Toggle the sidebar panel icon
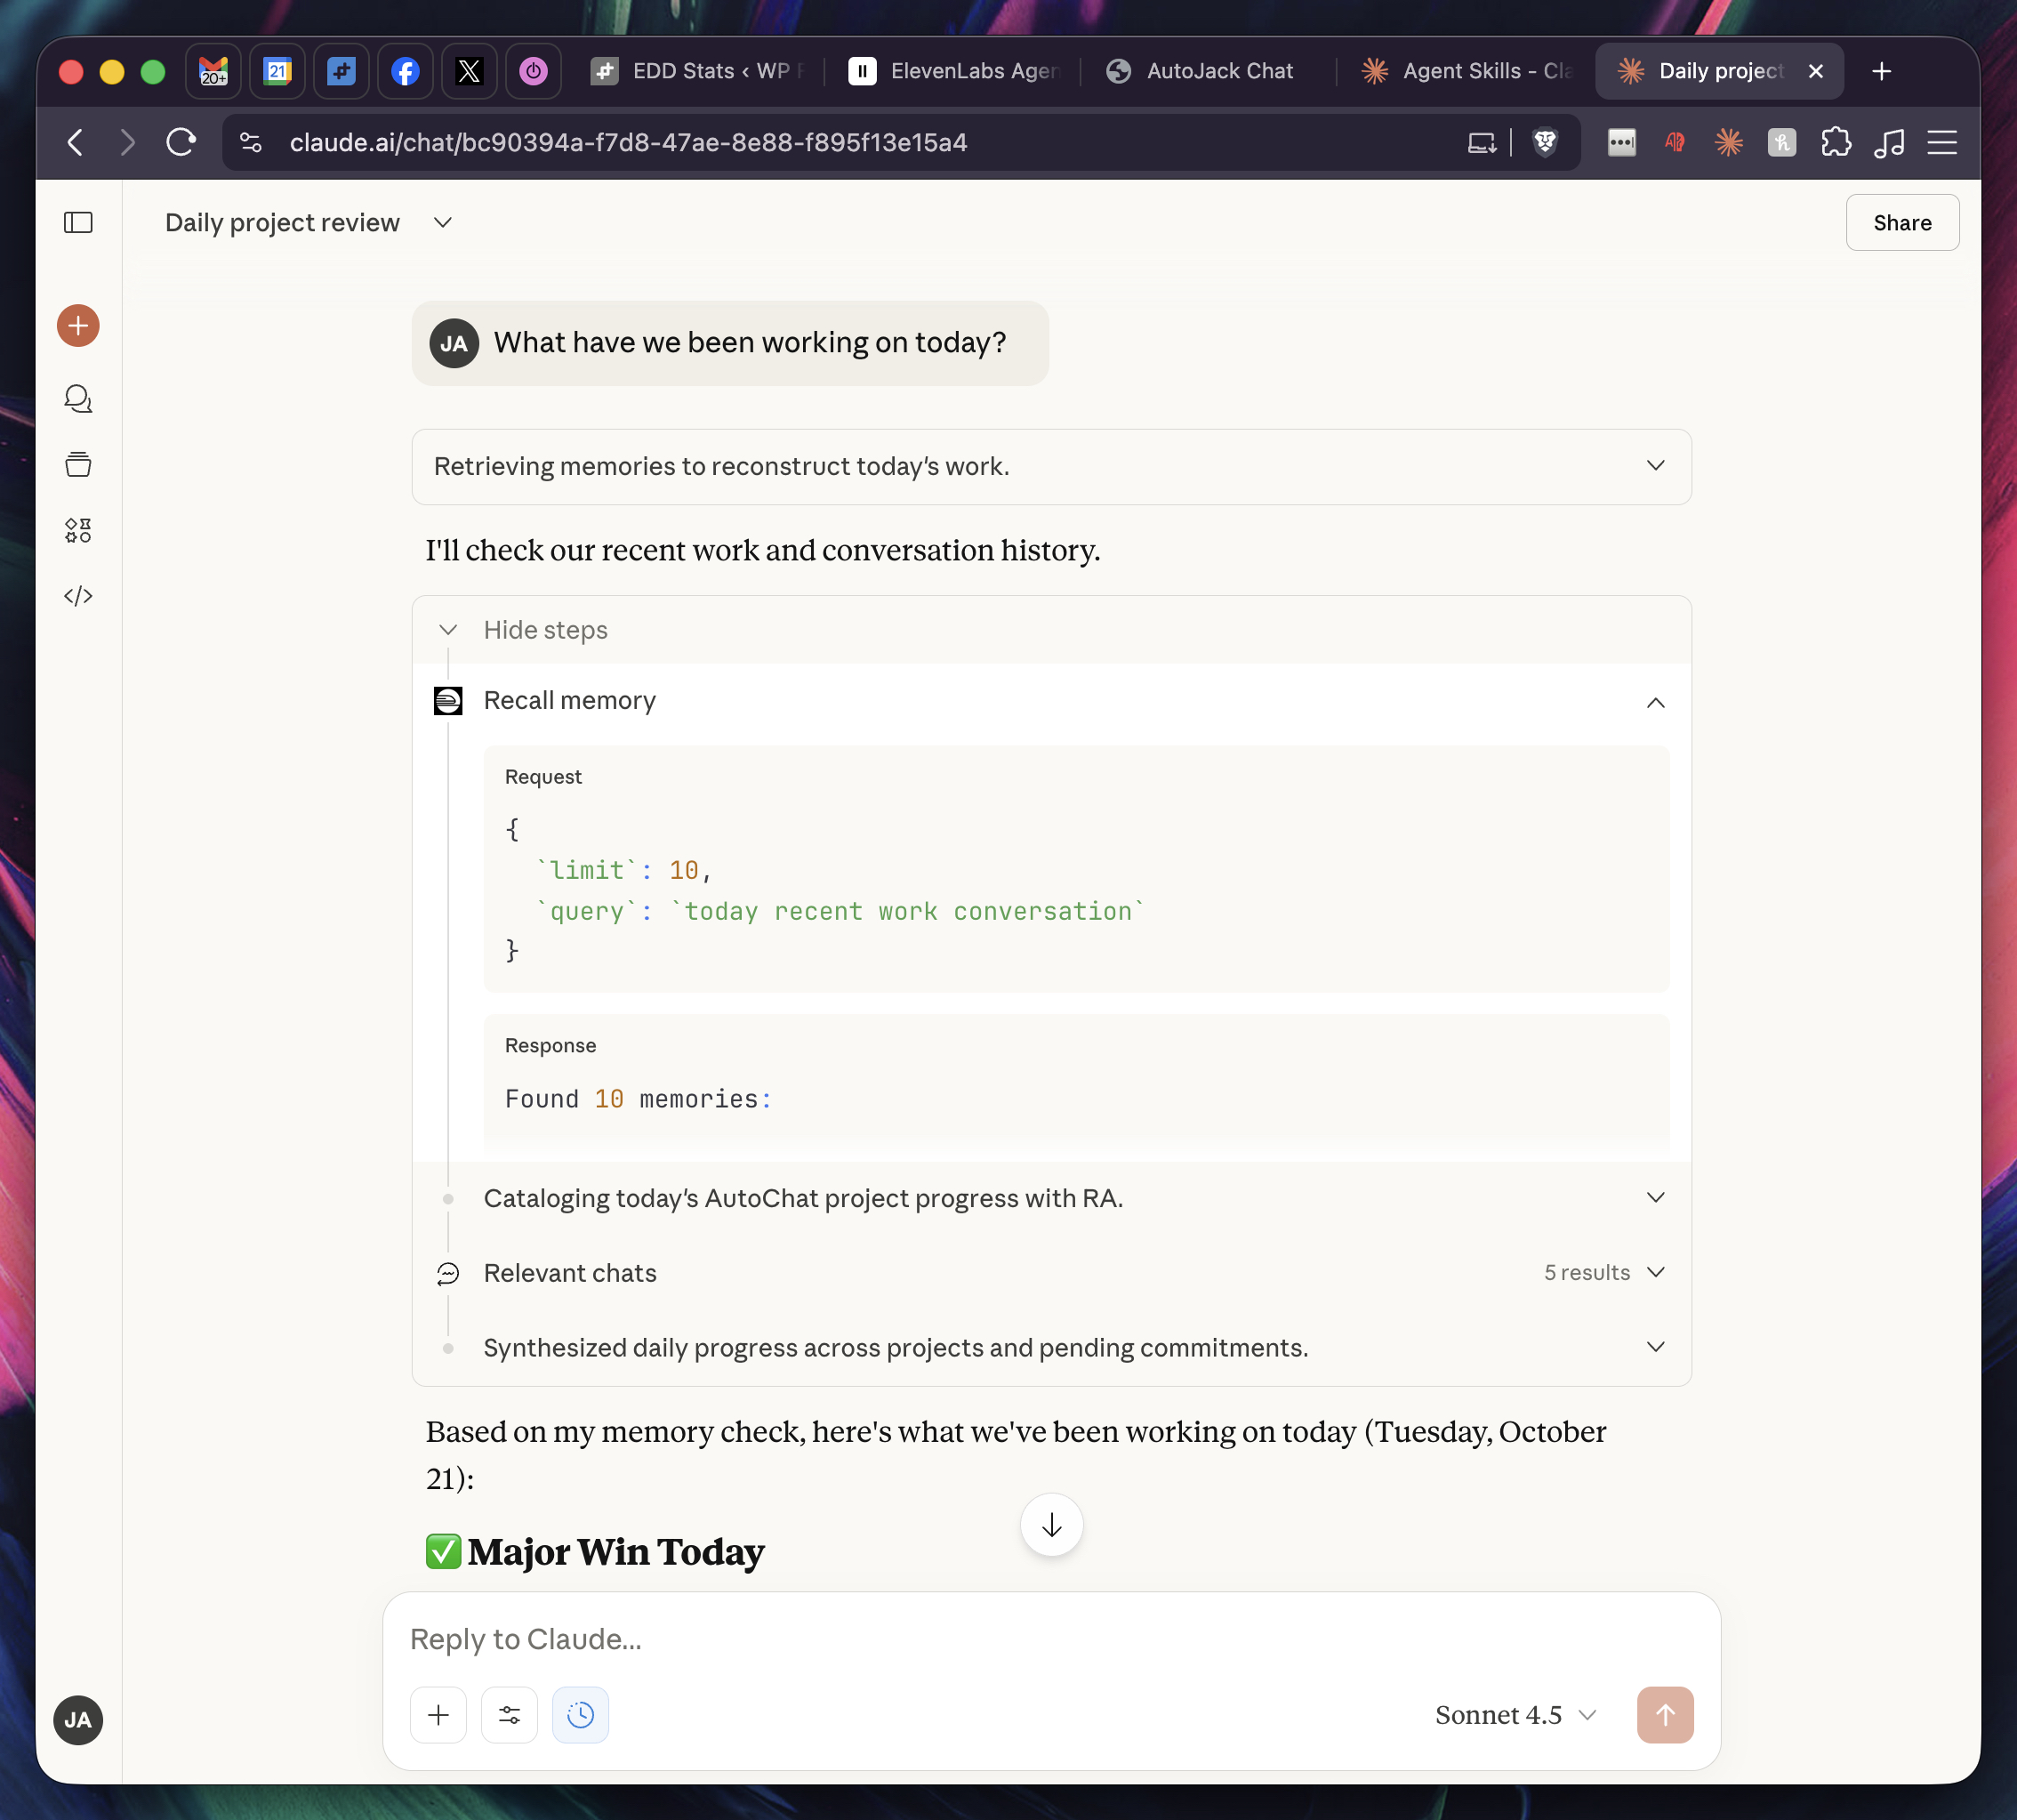The width and height of the screenshot is (2017, 1820). 78,222
